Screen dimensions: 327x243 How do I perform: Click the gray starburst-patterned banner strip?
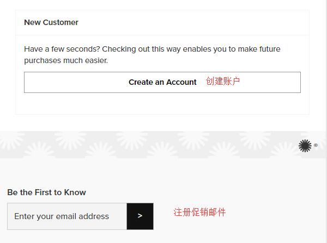(162, 145)
